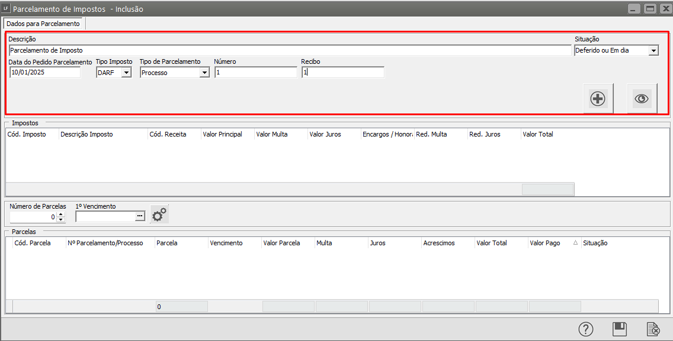Viewport: 673px width, 341px height.
Task: Decrease Número de Parcelas with down arrow
Action: [60, 220]
